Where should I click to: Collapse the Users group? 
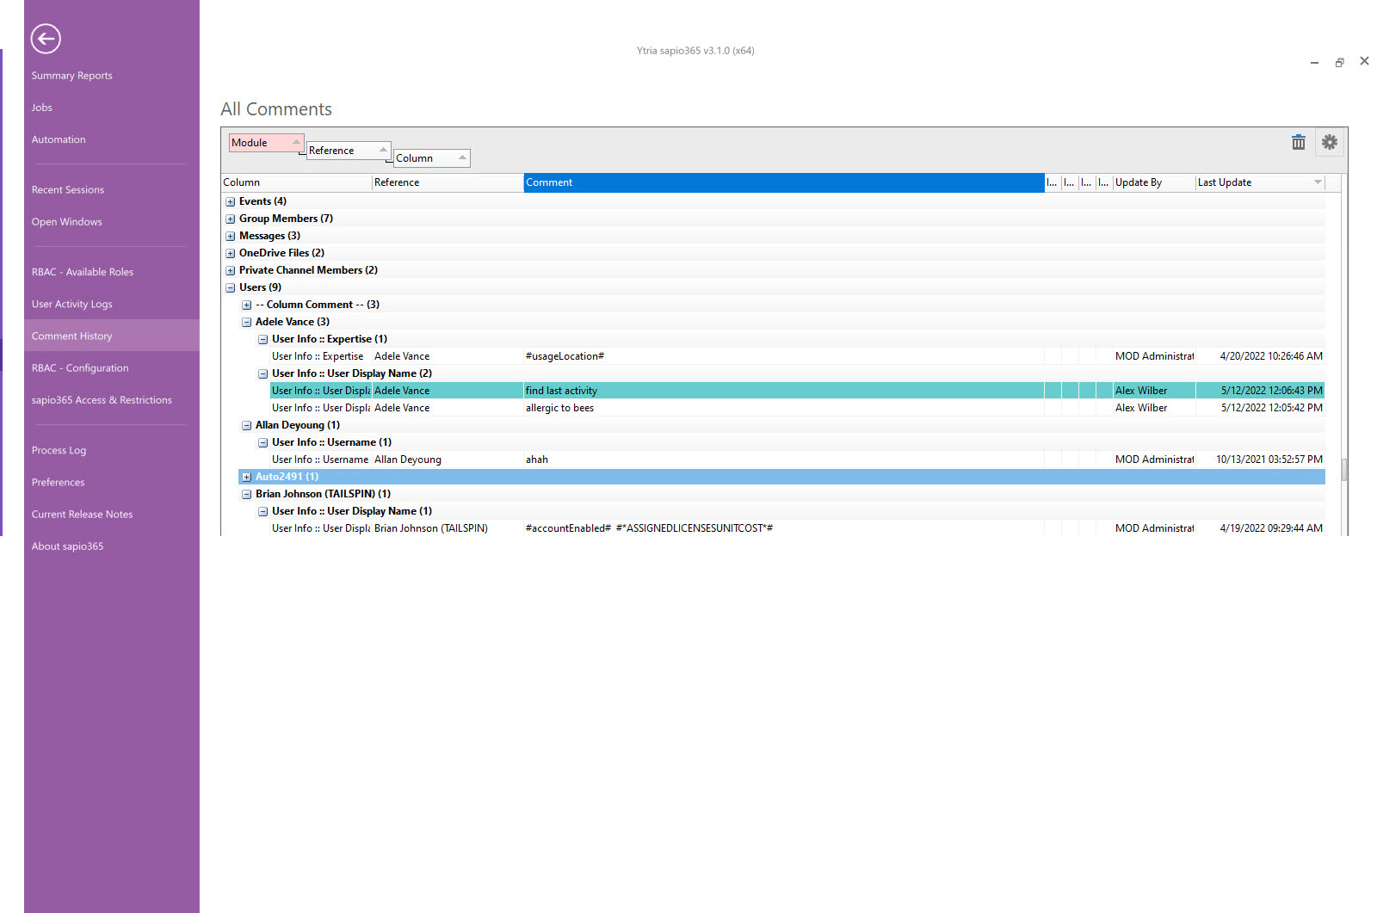(x=231, y=287)
